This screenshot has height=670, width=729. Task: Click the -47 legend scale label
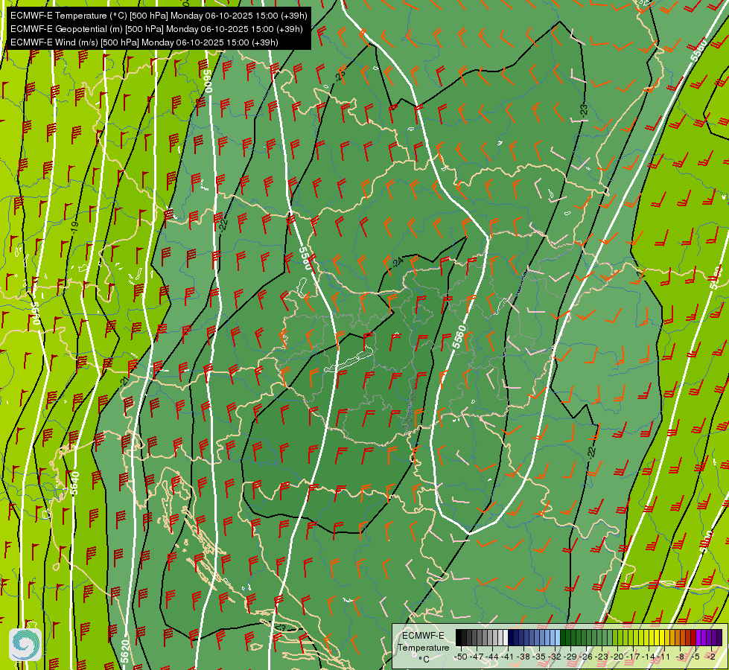[x=477, y=657]
